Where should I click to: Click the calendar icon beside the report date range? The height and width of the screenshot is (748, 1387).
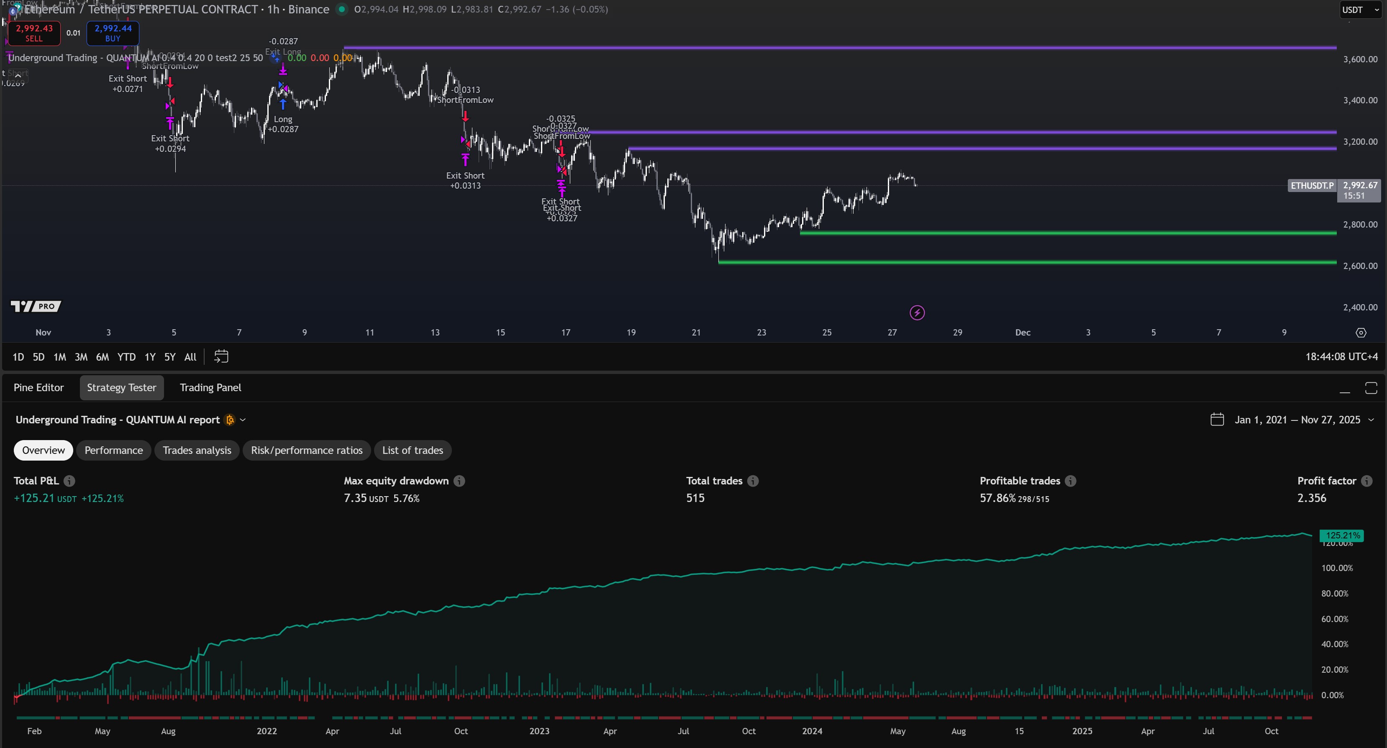(x=1218, y=420)
